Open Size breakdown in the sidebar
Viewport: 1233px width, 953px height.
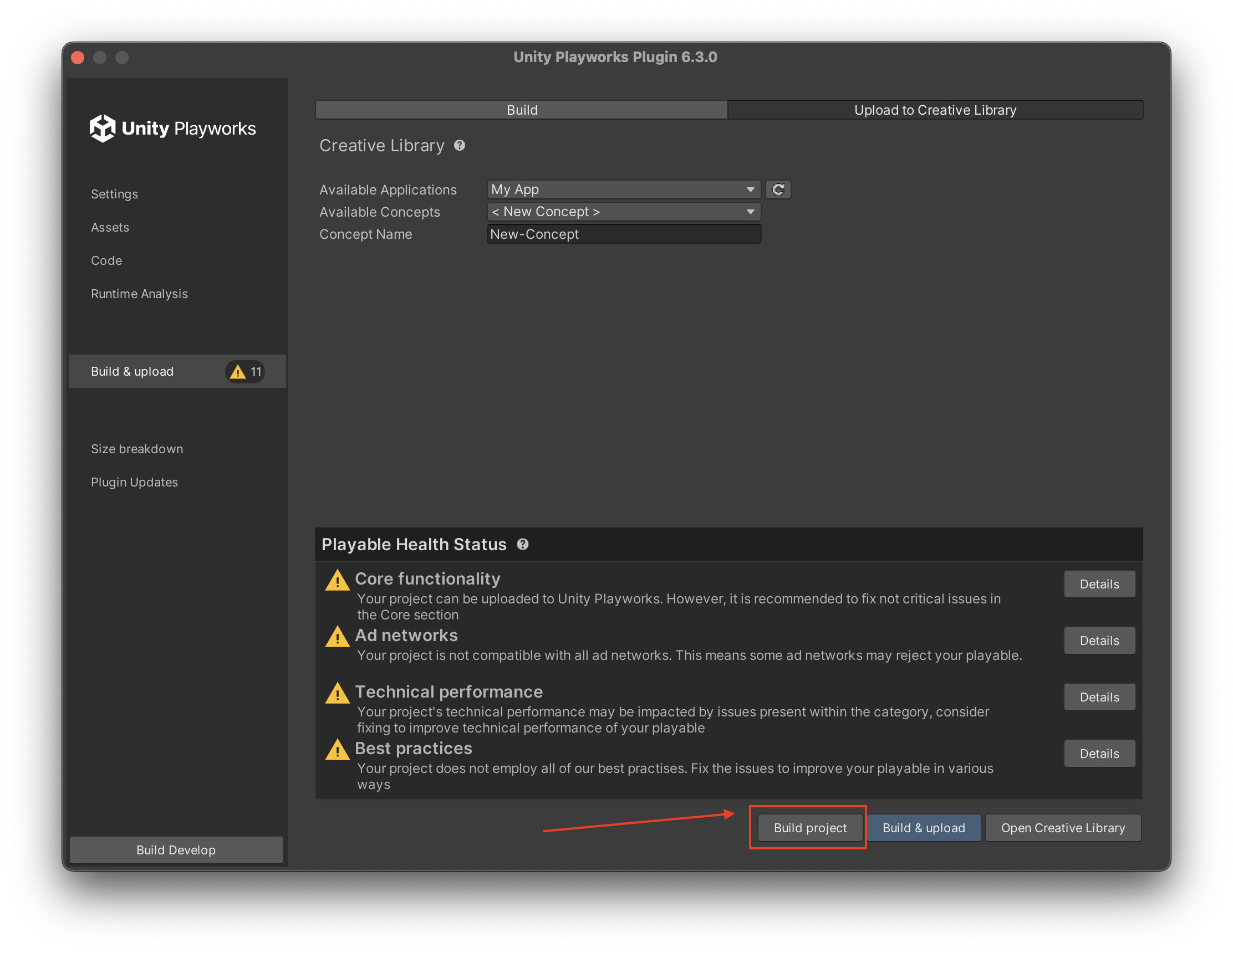click(137, 449)
